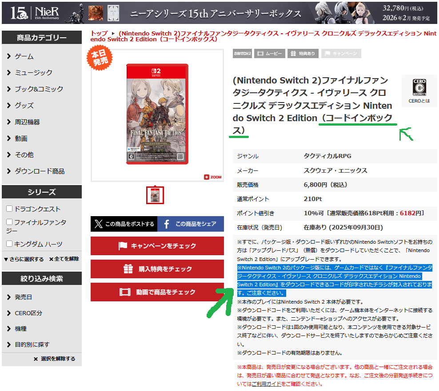Check the キングダム ハーツ series checkbox
The width and height of the screenshot is (439, 391).
(x=9, y=244)
